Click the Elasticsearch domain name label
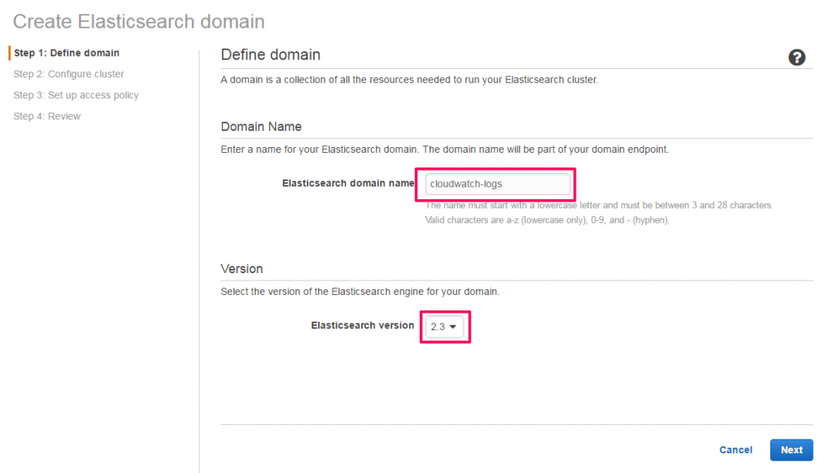This screenshot has width=833, height=473. point(348,183)
